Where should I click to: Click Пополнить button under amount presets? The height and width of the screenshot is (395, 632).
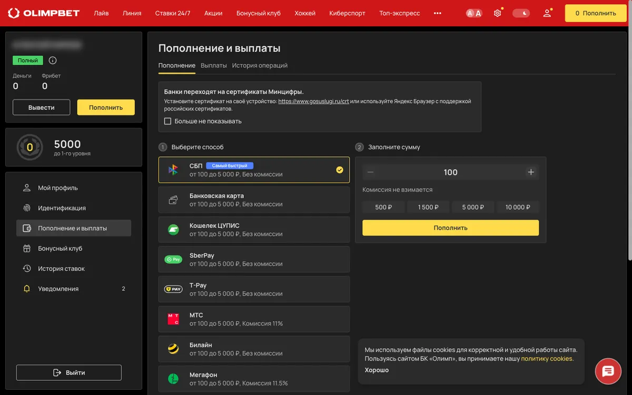tap(451, 228)
